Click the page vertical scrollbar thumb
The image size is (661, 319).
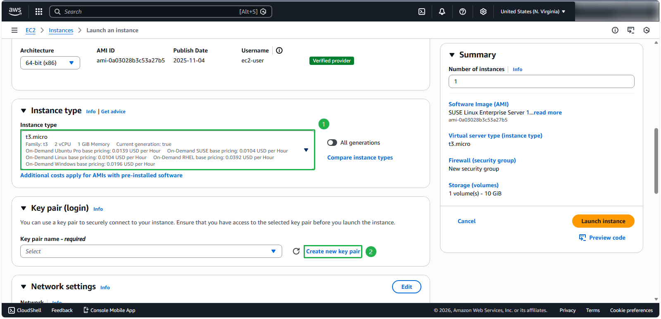[x=656, y=161]
